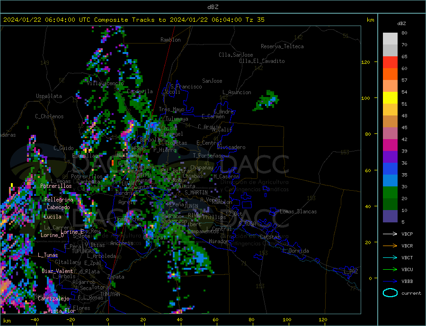Click the JUNIN map label
Viewport: 426px width, 326px height.
(191, 206)
